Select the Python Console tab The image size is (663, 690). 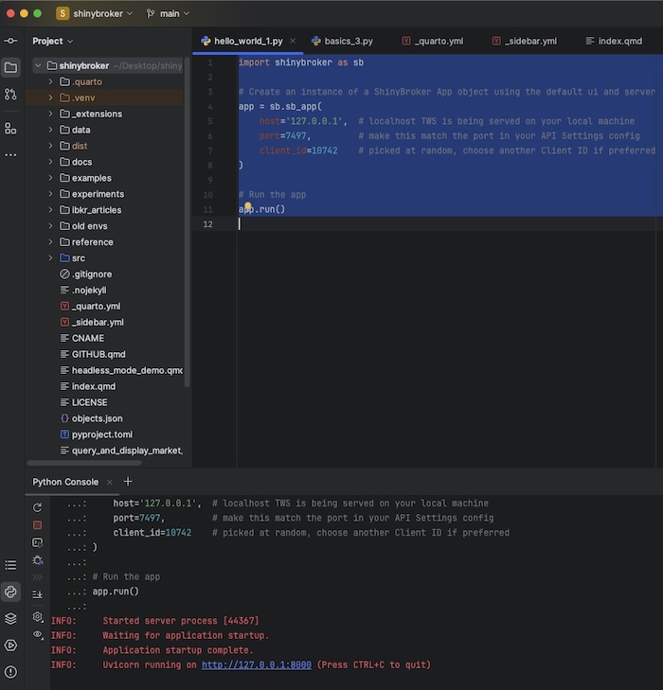[65, 483]
